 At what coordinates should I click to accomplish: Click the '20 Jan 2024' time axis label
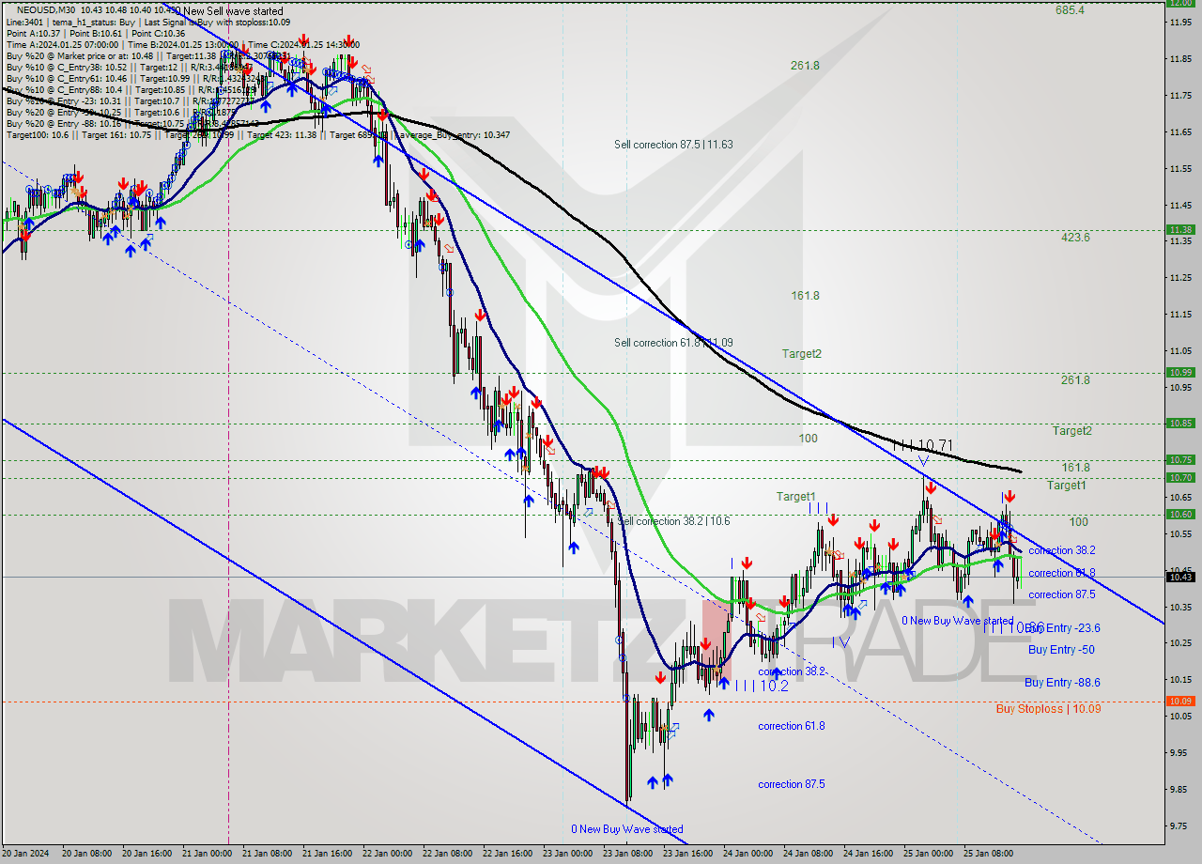(26, 854)
